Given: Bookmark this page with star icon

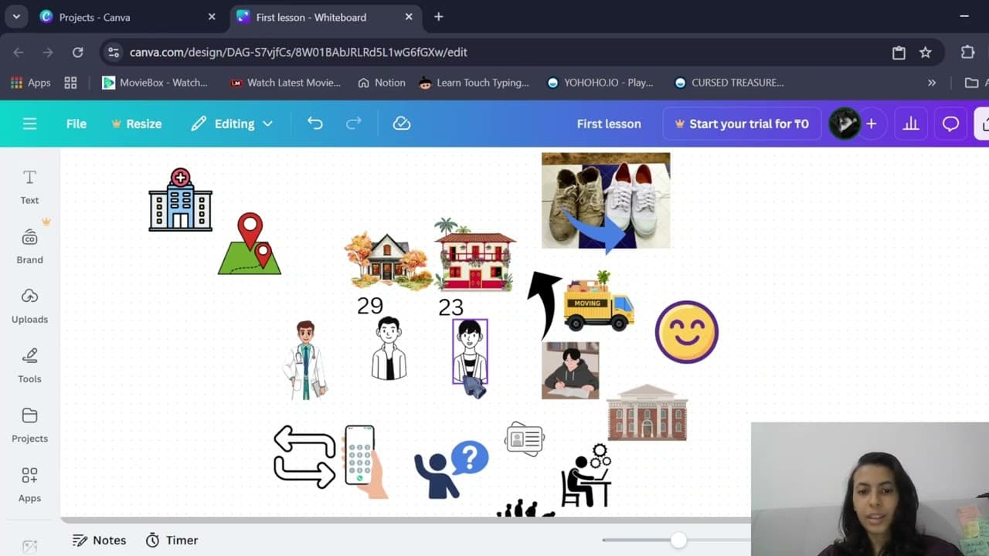Looking at the screenshot, I should (925, 53).
